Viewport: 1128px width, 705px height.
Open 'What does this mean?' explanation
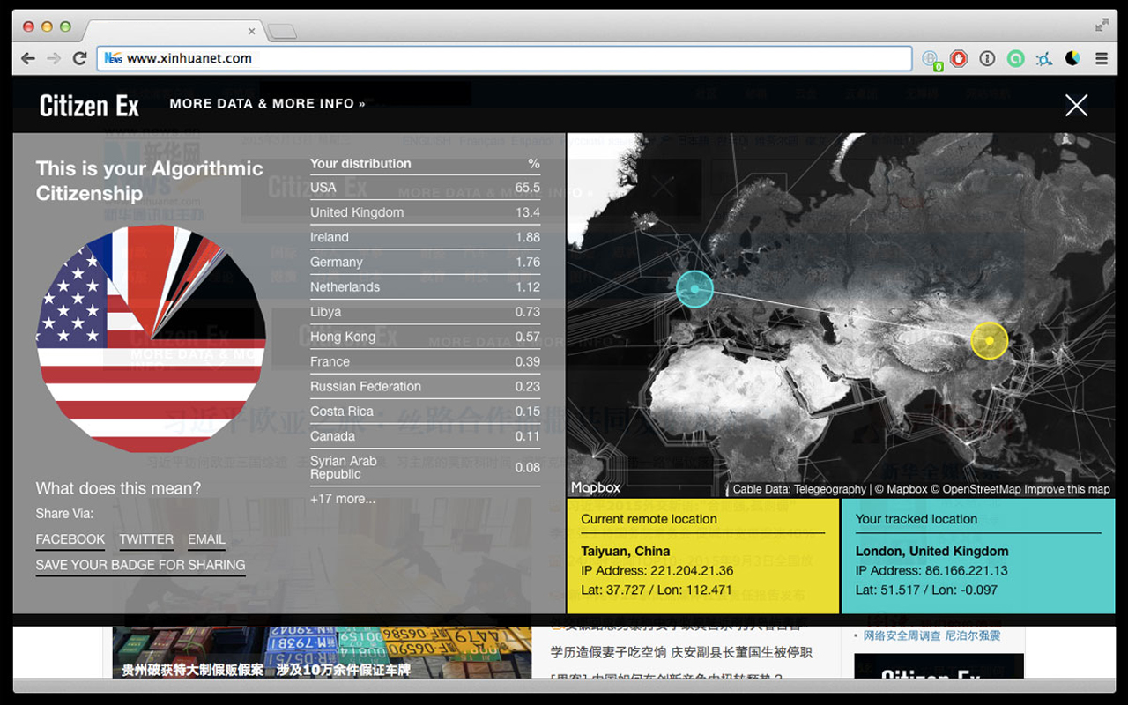coord(118,488)
